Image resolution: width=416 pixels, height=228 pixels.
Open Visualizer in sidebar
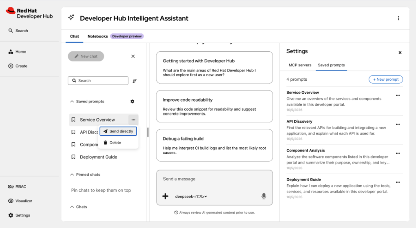pos(20,201)
